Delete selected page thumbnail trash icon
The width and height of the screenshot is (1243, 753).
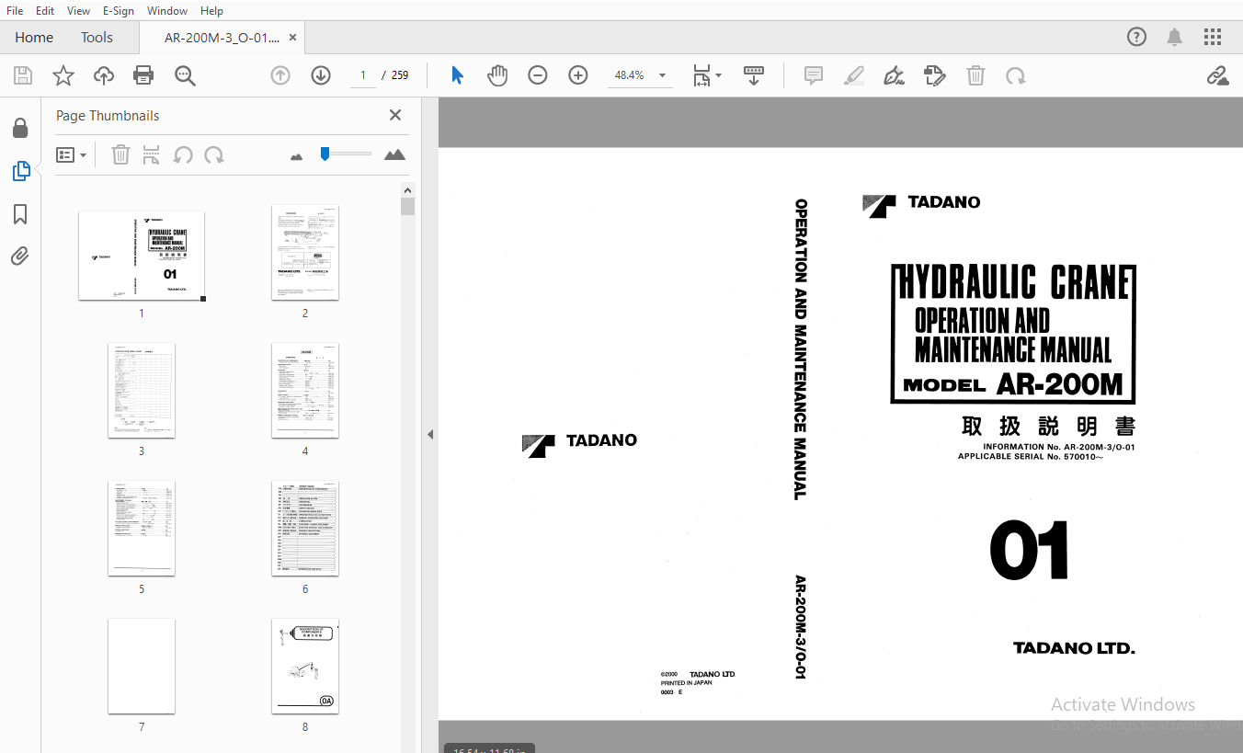coord(120,154)
